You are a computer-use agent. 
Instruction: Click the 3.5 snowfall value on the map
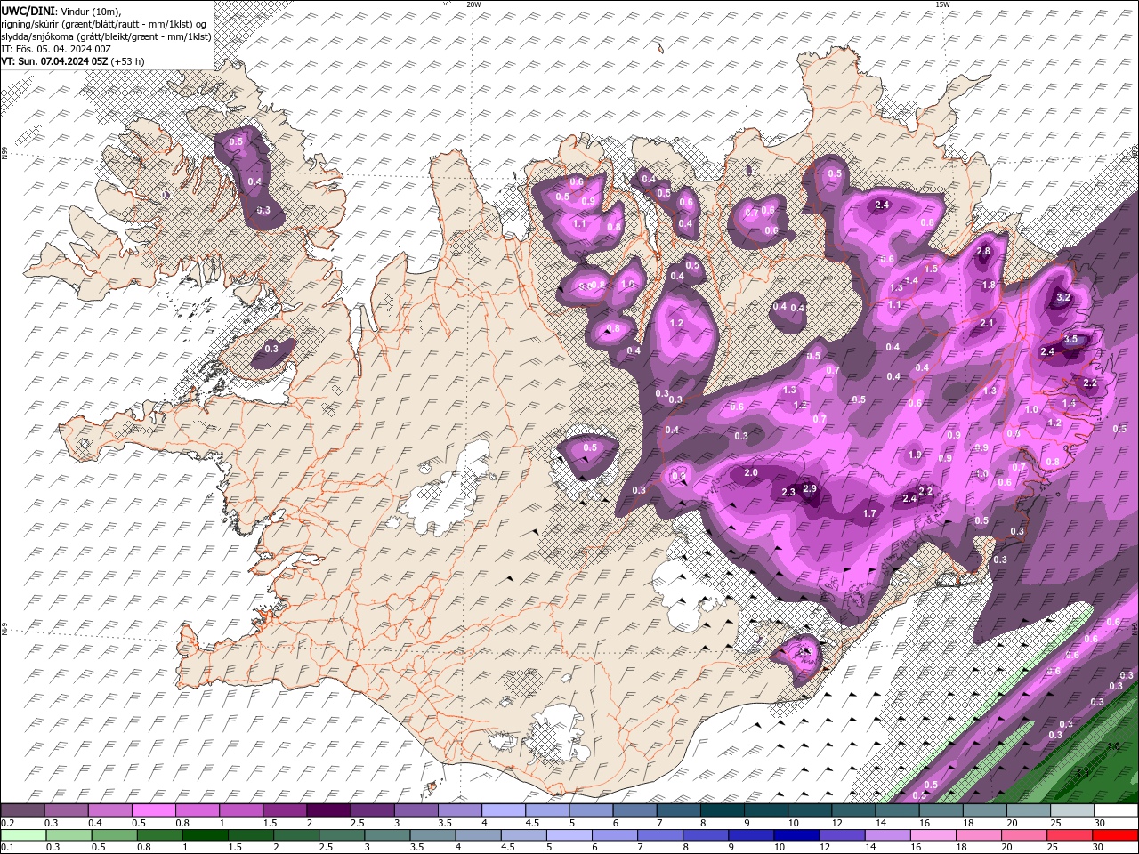pos(1071,339)
